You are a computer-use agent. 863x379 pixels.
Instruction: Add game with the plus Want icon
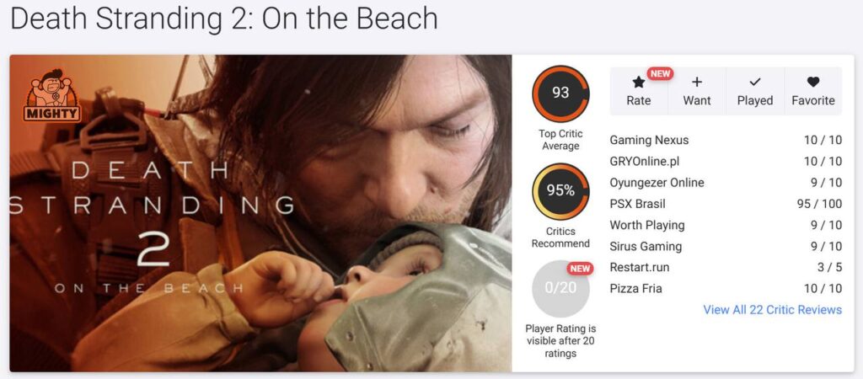(697, 82)
